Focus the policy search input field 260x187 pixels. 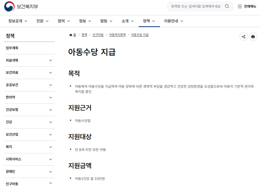click(196, 6)
